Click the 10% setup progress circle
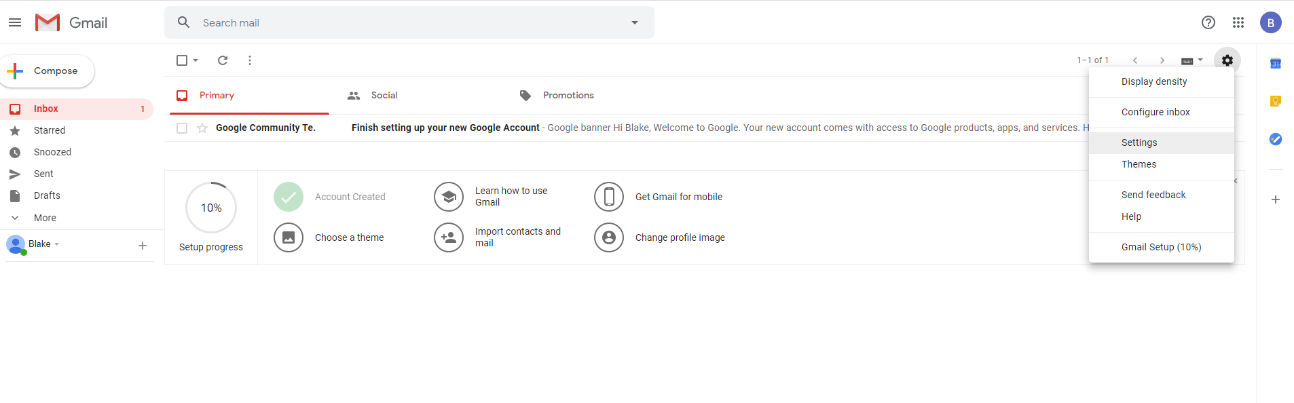Screen dimensions: 1294x403 (x=211, y=208)
